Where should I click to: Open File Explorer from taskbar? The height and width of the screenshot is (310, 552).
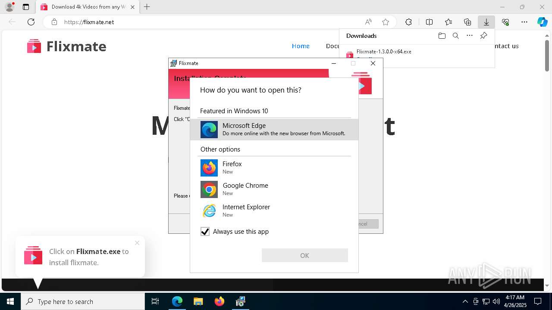(198, 301)
